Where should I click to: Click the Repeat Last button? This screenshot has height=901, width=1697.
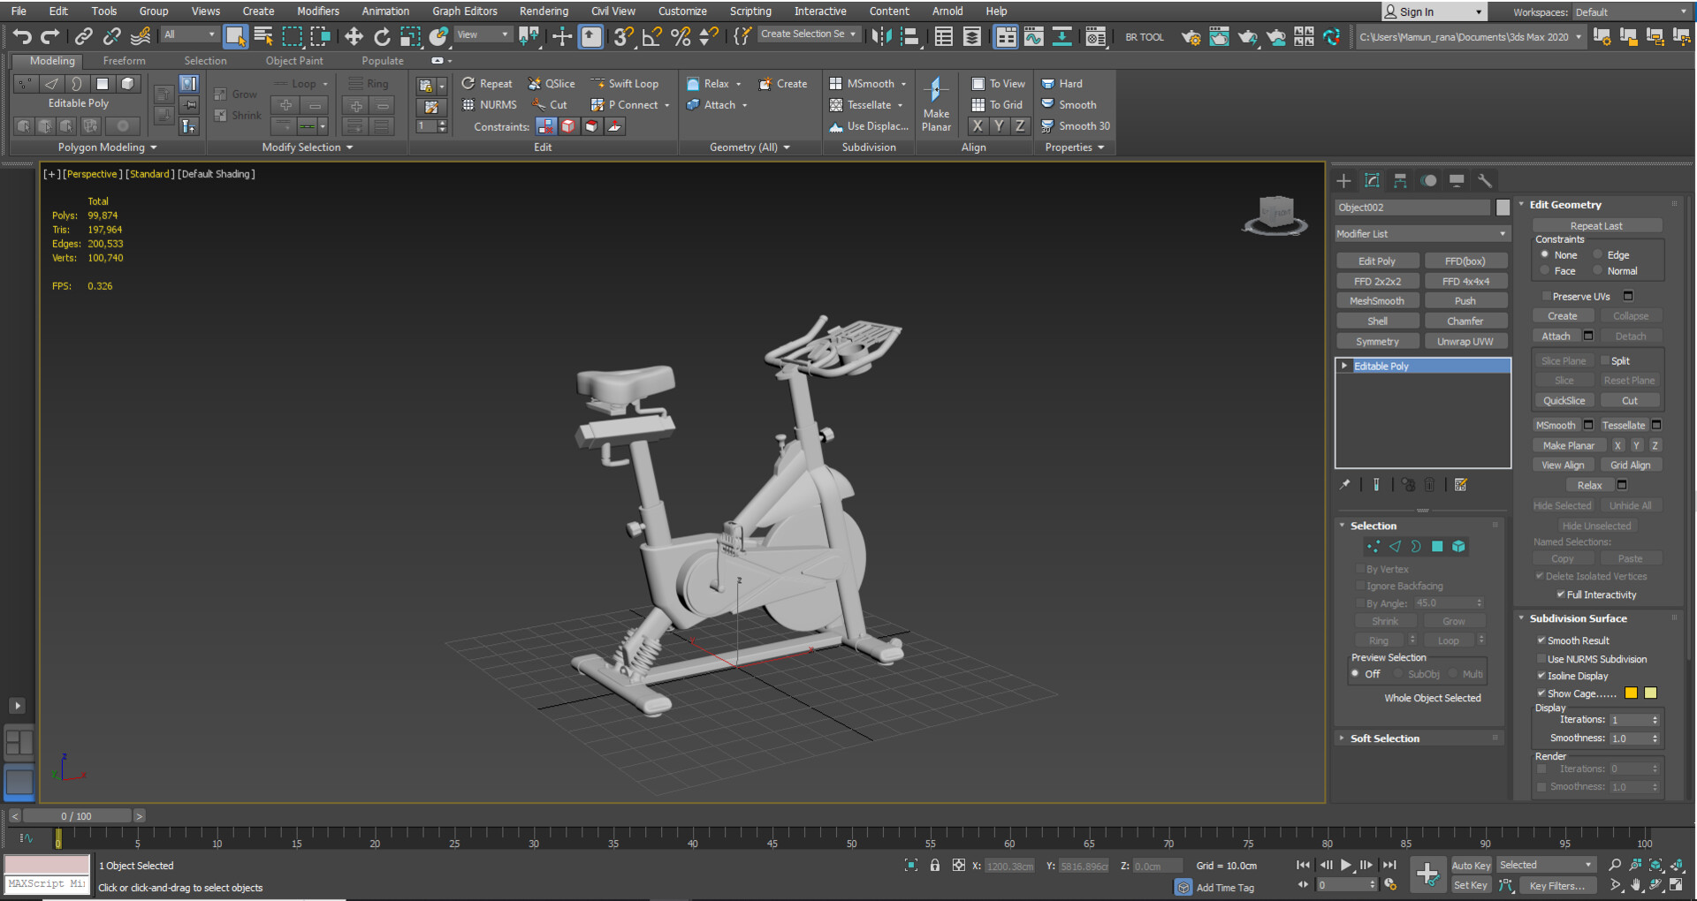point(1596,225)
